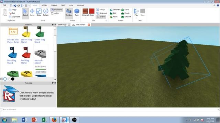Expand the Color dropdown arrow
Image resolution: width=220 pixels, height=123 pixels.
(92, 18)
